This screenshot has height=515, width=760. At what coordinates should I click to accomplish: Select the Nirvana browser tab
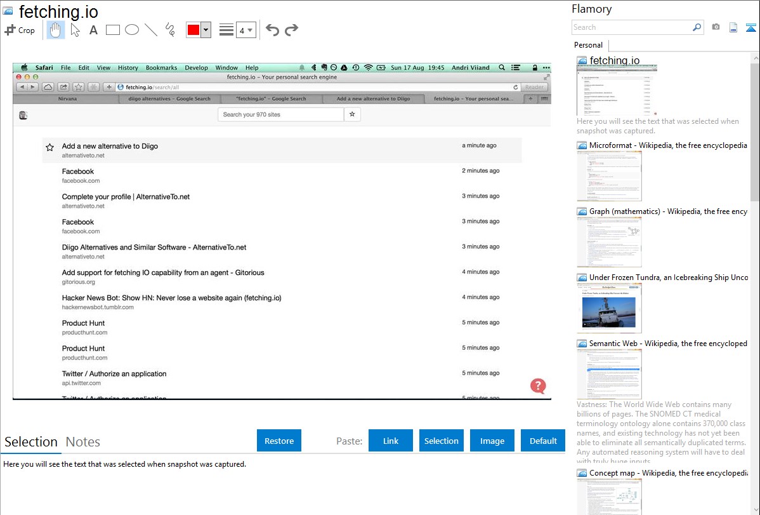pos(67,98)
